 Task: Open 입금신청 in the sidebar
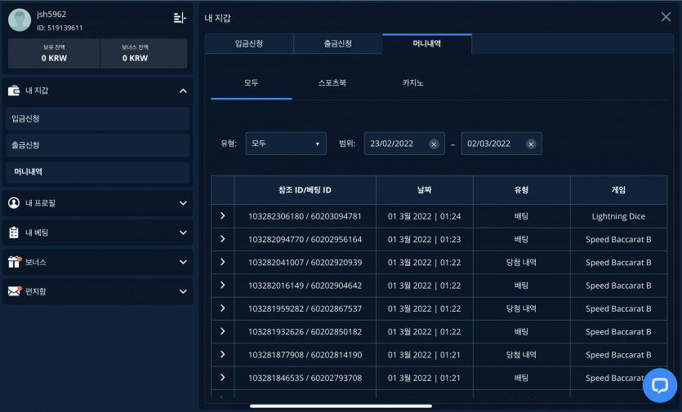(97, 118)
